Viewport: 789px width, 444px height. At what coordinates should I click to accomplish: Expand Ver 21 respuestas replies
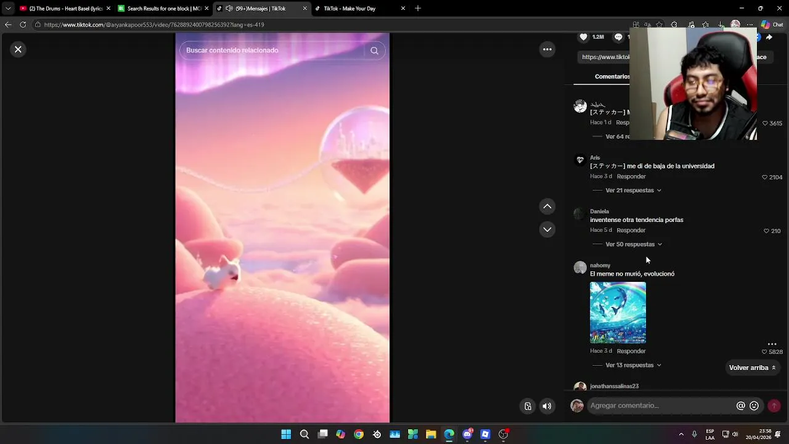[633, 191]
